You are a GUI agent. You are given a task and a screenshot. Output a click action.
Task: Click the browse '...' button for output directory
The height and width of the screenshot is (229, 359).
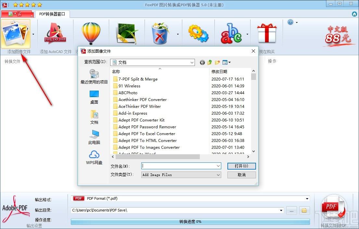click(291, 210)
